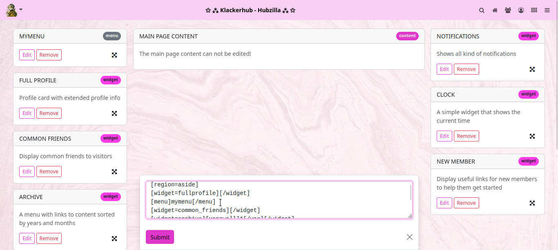Remove the Common Friends widget
The image size is (558, 250).
click(x=49, y=172)
